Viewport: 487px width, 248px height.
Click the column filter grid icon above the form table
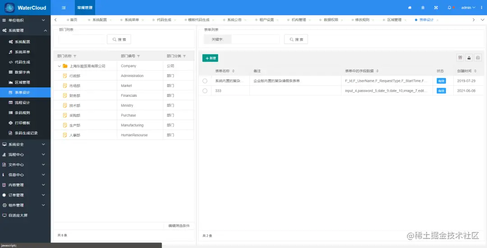click(460, 58)
